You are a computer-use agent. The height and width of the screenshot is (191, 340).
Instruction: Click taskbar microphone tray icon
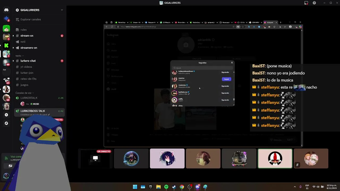(x=300, y=187)
